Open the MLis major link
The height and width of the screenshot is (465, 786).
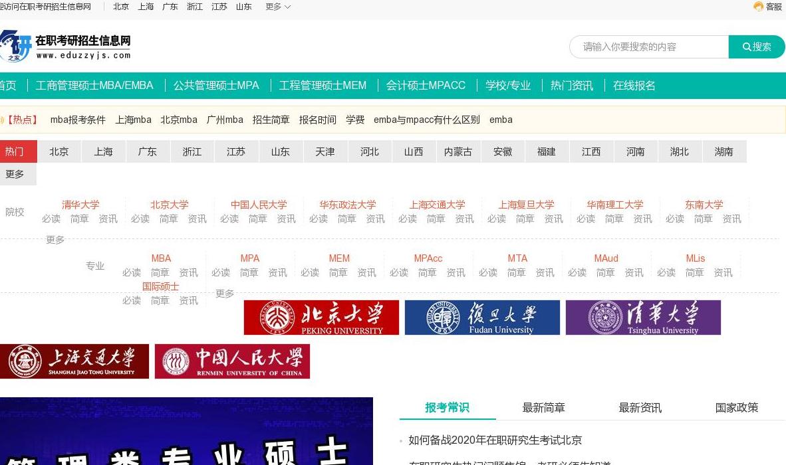click(x=696, y=258)
